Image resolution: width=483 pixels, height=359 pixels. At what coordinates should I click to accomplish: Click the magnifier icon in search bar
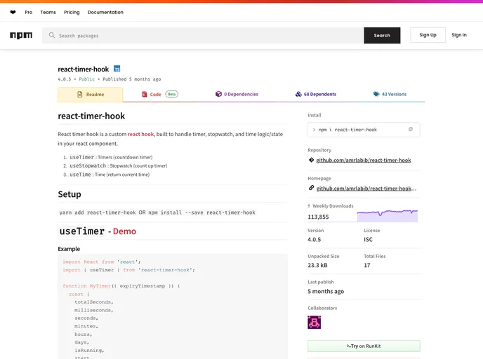pyautogui.click(x=52, y=35)
